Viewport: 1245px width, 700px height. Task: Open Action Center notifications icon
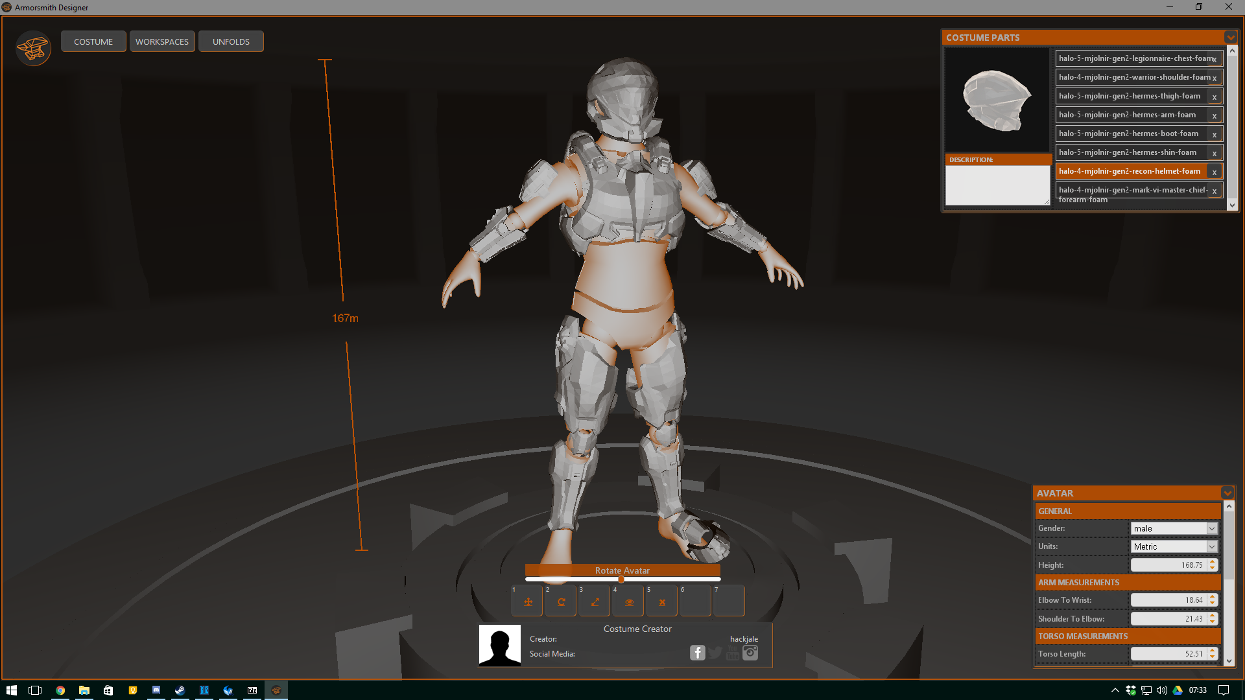(1224, 690)
